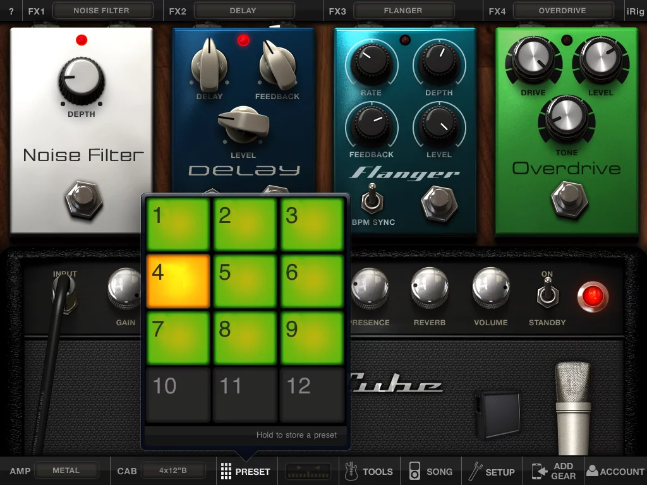The height and width of the screenshot is (485, 647).
Task: Open the CAB selector showing 4x12"B
Action: (x=175, y=470)
